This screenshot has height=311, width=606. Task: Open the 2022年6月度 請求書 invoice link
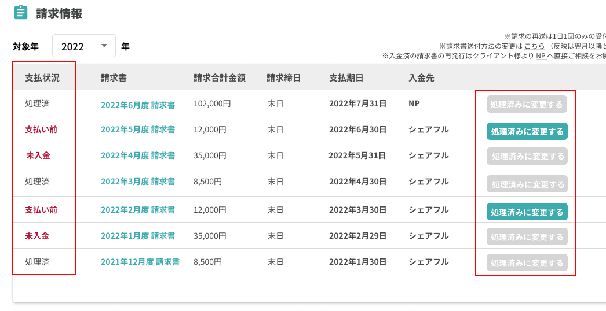(138, 105)
